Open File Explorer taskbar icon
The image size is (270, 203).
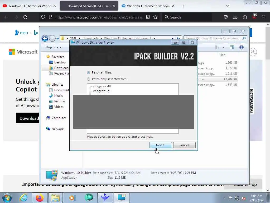[x=55, y=198]
